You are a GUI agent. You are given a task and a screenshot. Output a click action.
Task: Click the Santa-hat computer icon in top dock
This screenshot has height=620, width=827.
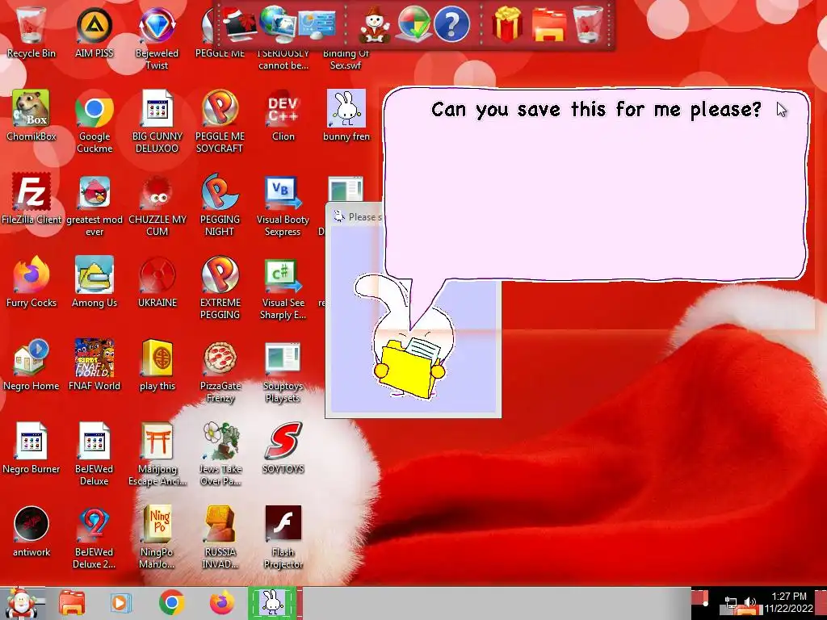[239, 23]
